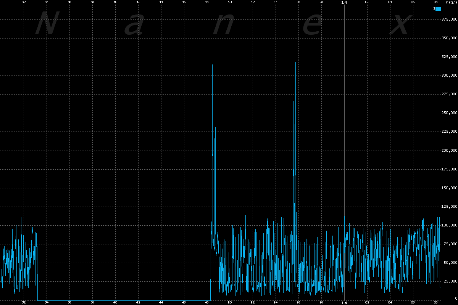This screenshot has height=305, width=458.
Task: Select minute "42" on the bottom time axis
Action: (138, 303)
